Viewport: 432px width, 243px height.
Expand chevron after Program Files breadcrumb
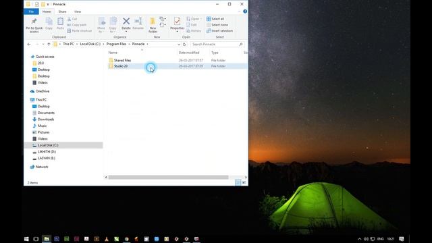[x=129, y=44]
